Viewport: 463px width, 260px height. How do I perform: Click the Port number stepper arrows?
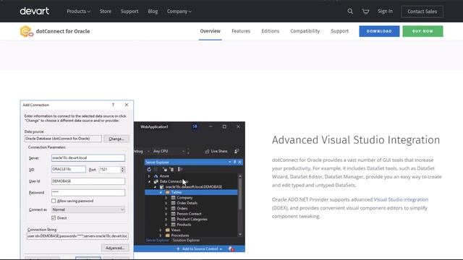pos(122,170)
